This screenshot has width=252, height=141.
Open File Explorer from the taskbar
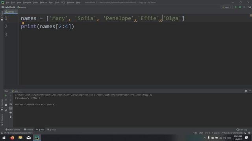20,137
